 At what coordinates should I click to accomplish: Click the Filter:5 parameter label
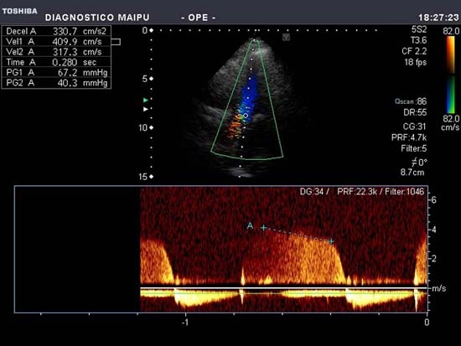click(x=414, y=149)
